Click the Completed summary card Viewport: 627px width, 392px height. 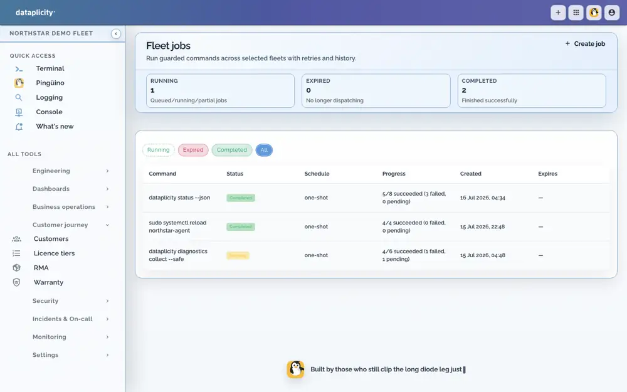point(532,90)
